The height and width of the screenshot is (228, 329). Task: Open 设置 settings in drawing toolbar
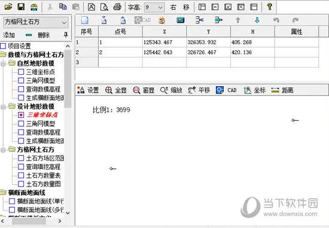click(88, 90)
